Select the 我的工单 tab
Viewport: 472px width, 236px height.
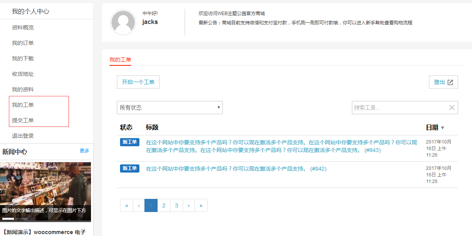tap(120, 60)
